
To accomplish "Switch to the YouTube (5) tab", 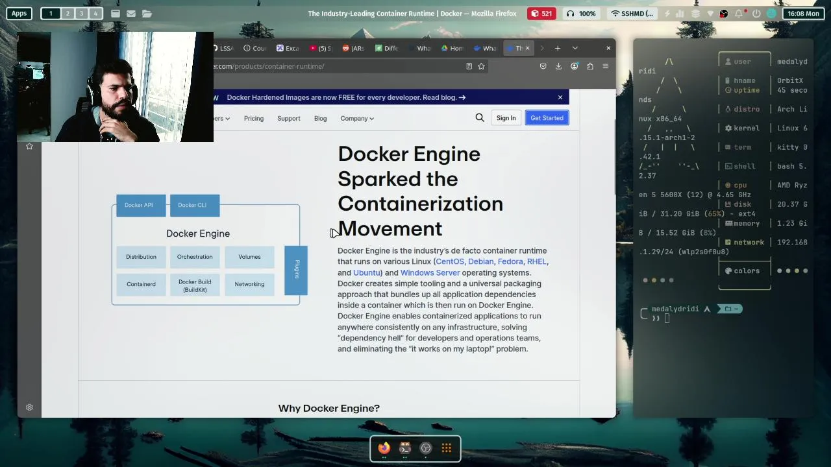I will [x=321, y=48].
